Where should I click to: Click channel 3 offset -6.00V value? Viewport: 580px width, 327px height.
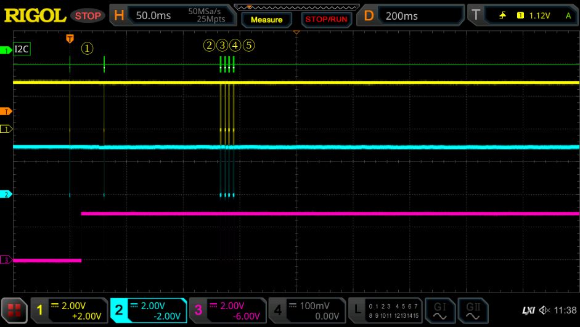[x=247, y=317]
